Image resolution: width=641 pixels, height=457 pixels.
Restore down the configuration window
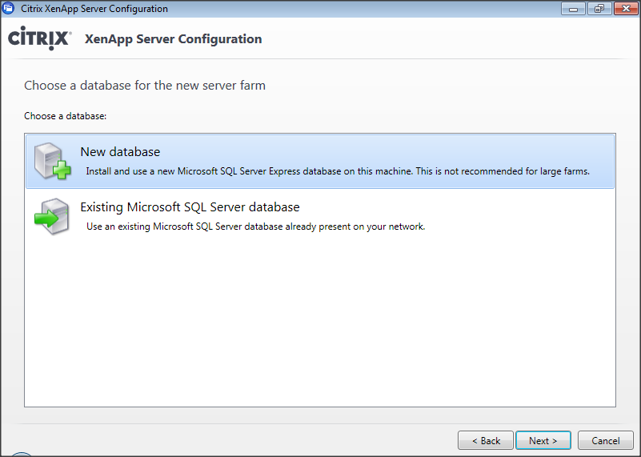(597, 9)
